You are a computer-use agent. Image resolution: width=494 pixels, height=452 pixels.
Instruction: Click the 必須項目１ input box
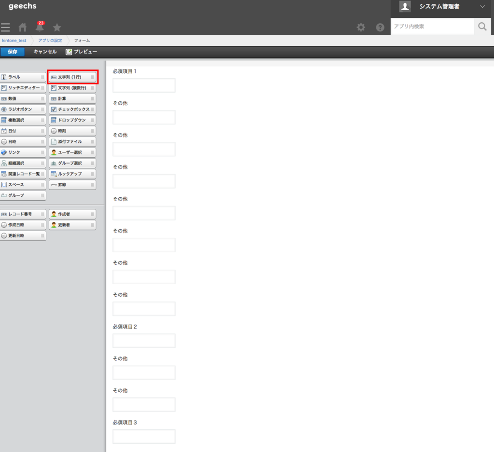tap(144, 85)
